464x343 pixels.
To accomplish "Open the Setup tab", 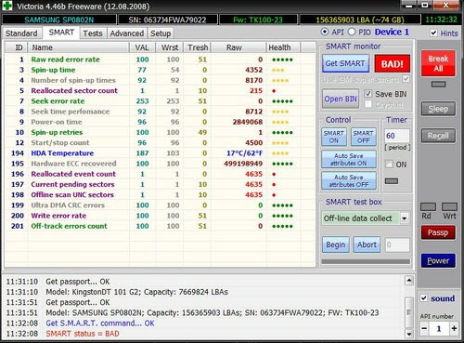I will tap(161, 33).
